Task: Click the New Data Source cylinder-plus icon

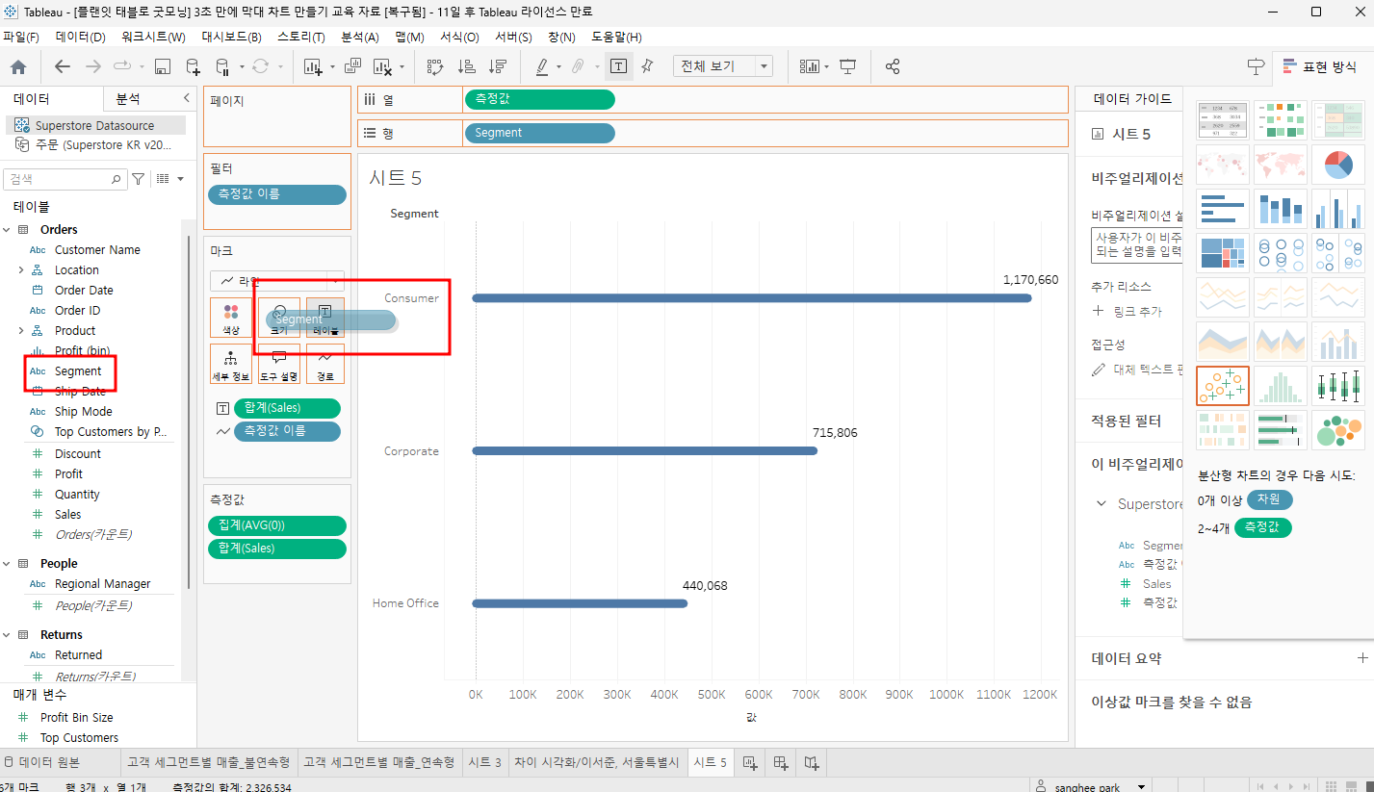Action: (194, 66)
